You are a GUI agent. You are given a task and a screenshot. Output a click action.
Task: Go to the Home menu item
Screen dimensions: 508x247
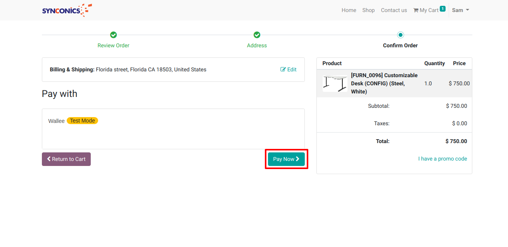[349, 10]
